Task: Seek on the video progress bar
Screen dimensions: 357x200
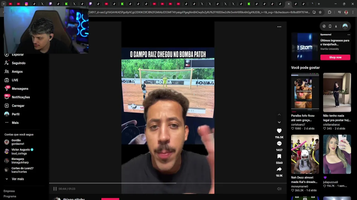Action: pyautogui.click(x=168, y=183)
